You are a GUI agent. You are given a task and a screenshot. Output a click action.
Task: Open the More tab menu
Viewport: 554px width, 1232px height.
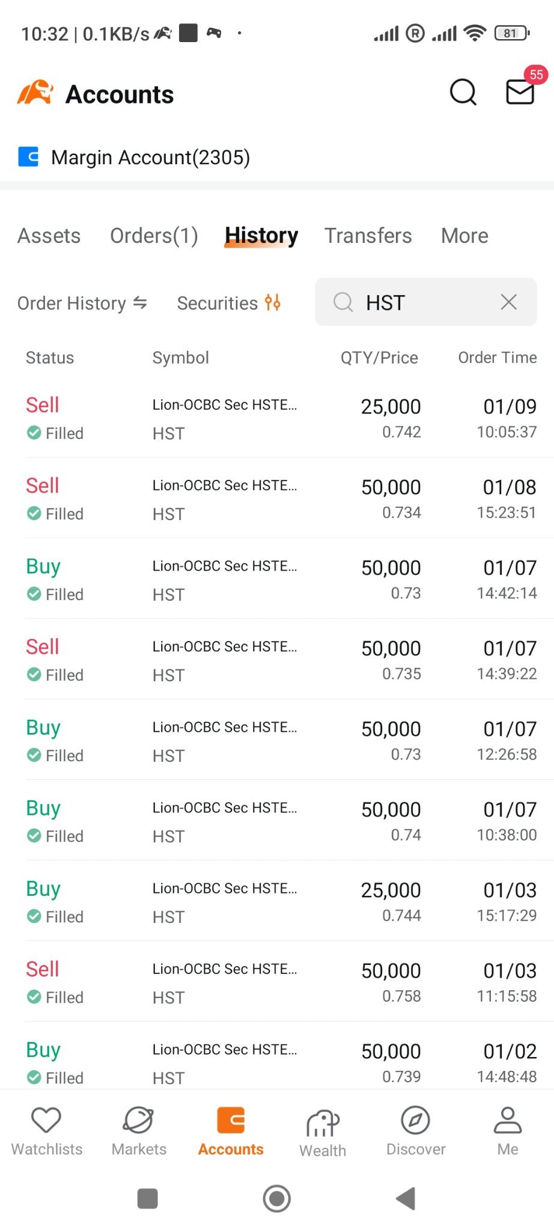(464, 236)
